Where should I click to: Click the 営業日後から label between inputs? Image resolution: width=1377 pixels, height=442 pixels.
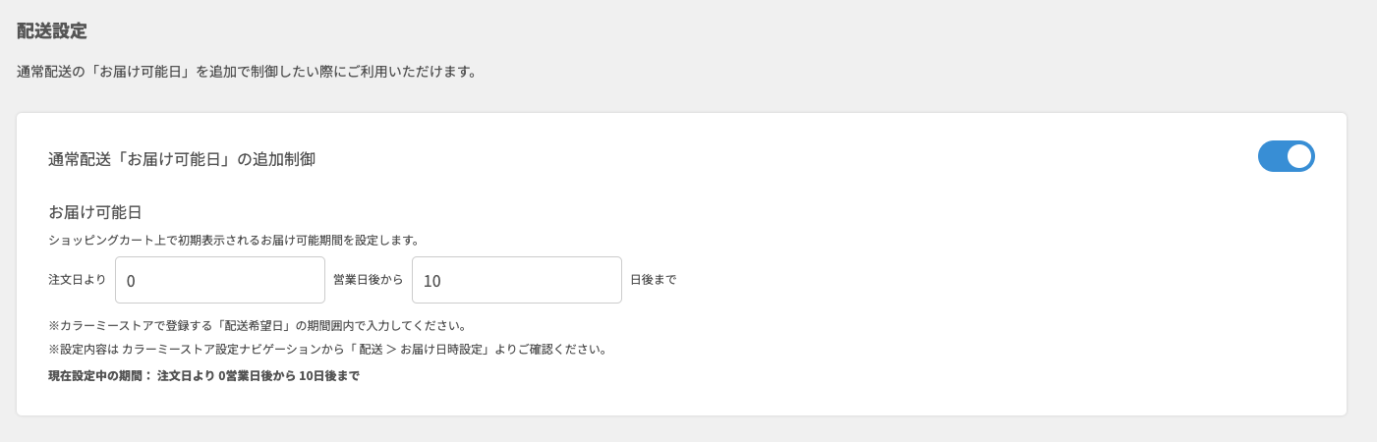point(368,280)
